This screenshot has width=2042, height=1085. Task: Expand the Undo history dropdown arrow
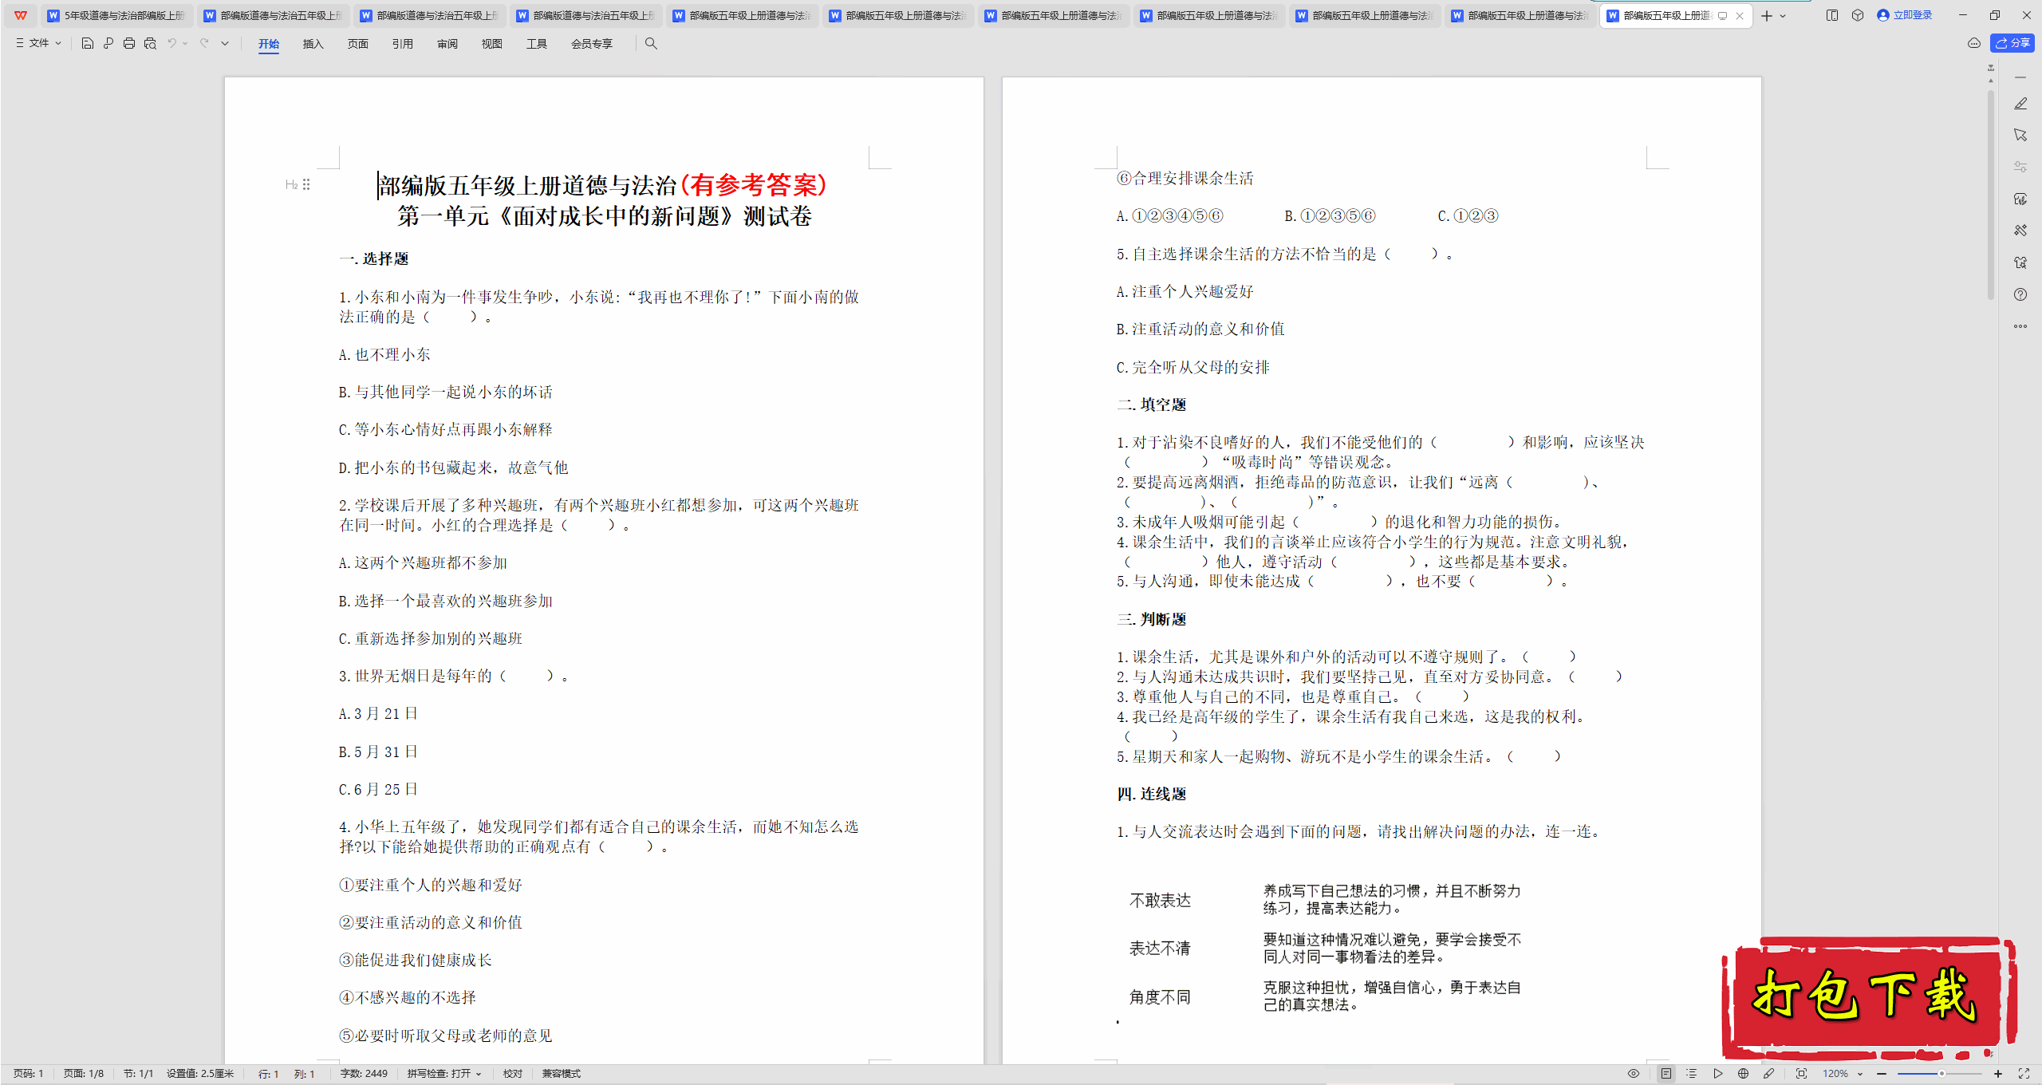(185, 44)
